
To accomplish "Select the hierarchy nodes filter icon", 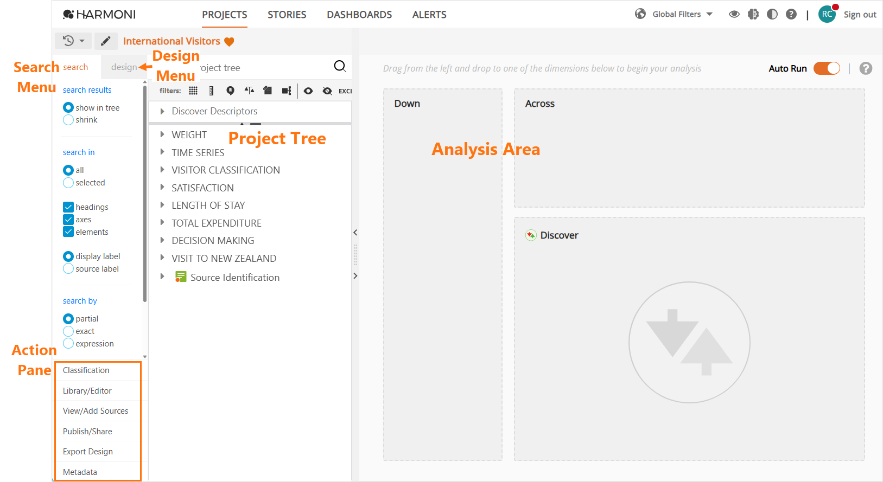I will (x=287, y=91).
